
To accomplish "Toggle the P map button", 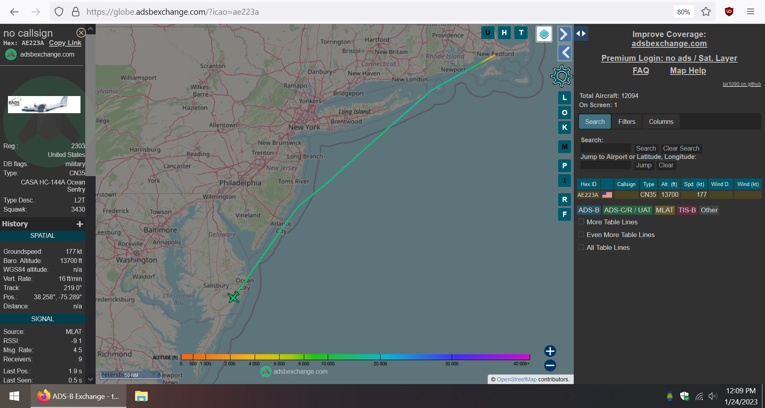I will [x=565, y=166].
